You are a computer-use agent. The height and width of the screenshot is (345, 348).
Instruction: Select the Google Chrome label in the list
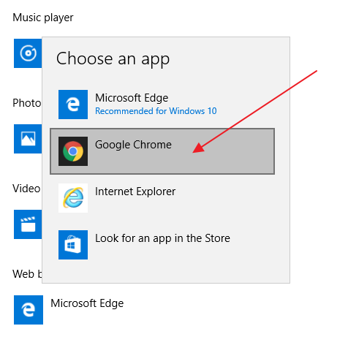click(133, 145)
